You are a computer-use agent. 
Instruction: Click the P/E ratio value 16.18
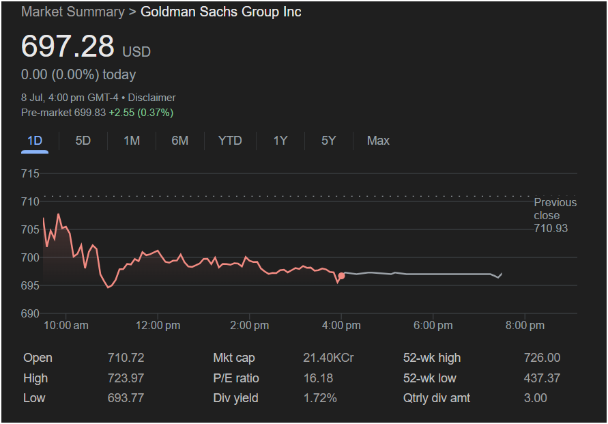[319, 378]
